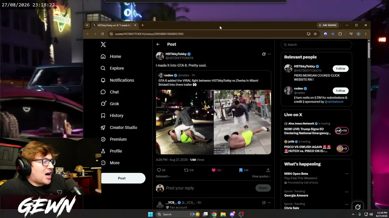Open Grok actions icon on HSTikkyTokky's post
Screen dimensions: 389x218
click(x=264, y=54)
